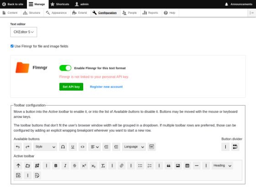Select the Heading dropdown in Active toolbar

(222, 166)
